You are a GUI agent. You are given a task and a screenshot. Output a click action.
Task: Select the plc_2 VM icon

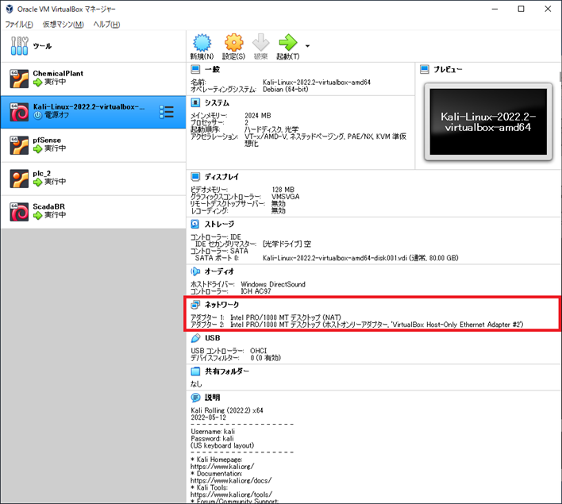tap(19, 179)
